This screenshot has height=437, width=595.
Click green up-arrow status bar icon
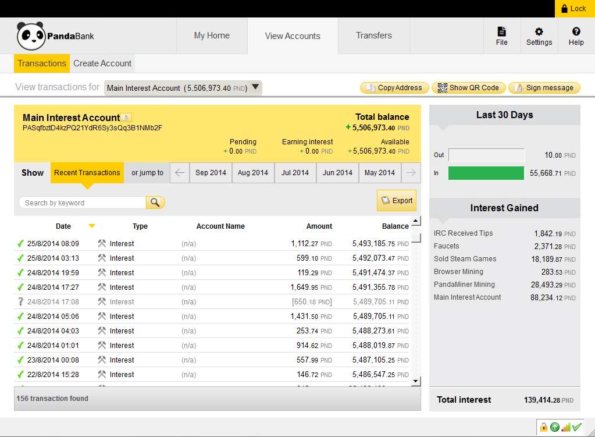tap(555, 427)
